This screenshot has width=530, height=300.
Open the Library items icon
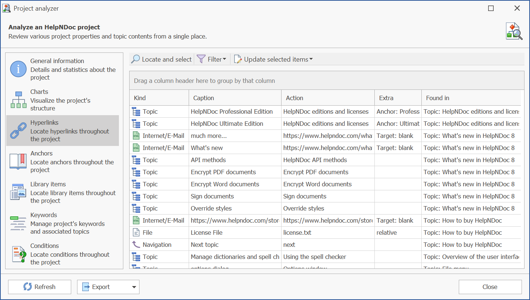pyautogui.click(x=18, y=192)
